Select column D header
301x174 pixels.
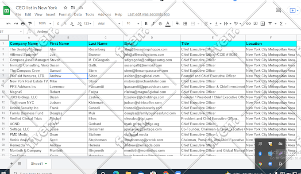click(152, 38)
